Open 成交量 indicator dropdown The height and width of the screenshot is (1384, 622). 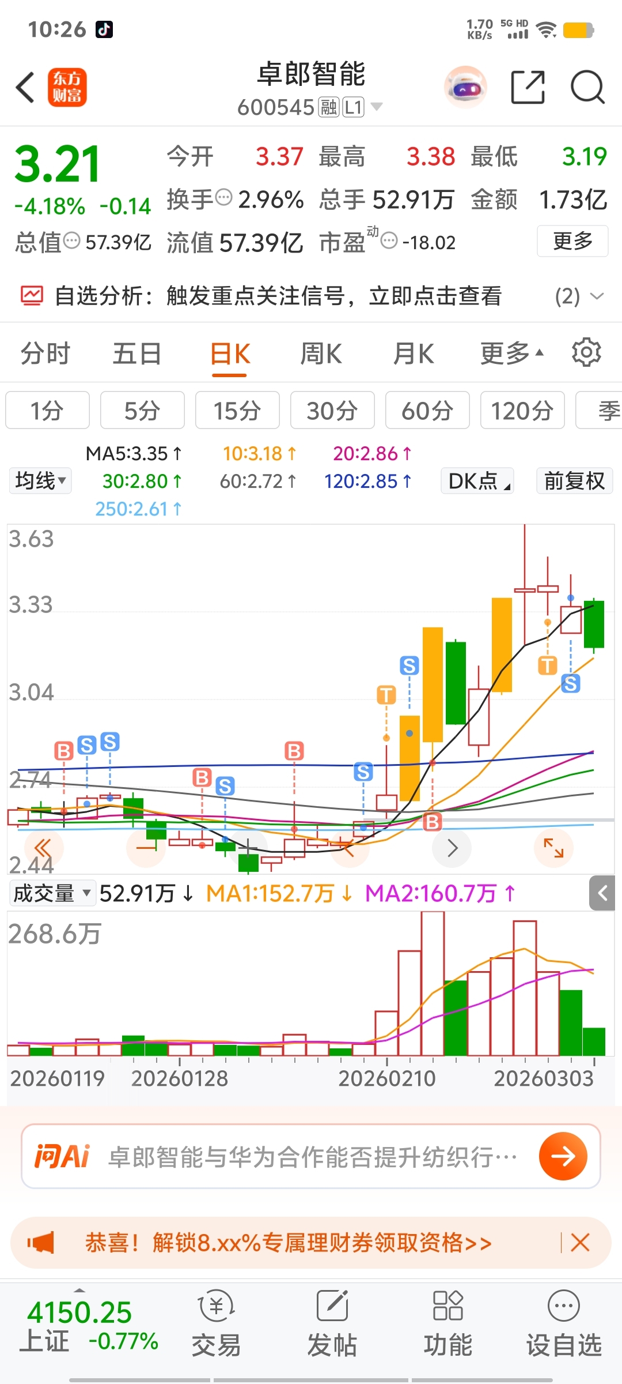[52, 893]
